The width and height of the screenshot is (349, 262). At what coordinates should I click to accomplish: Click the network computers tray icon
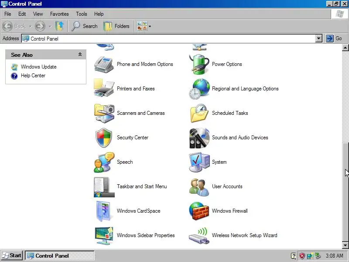(x=310, y=256)
